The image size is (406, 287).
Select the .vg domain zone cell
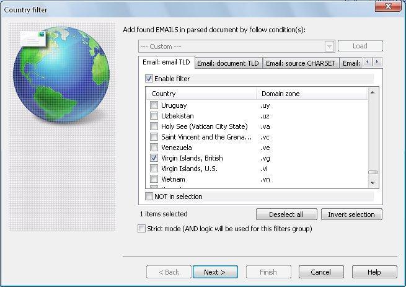tap(265, 158)
